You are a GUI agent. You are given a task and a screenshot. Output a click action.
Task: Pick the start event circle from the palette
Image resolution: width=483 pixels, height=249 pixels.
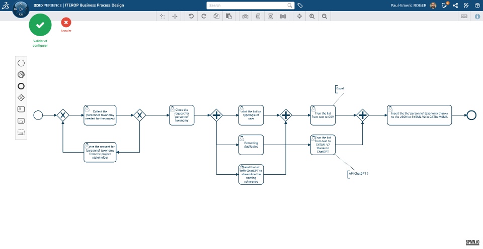(21, 63)
